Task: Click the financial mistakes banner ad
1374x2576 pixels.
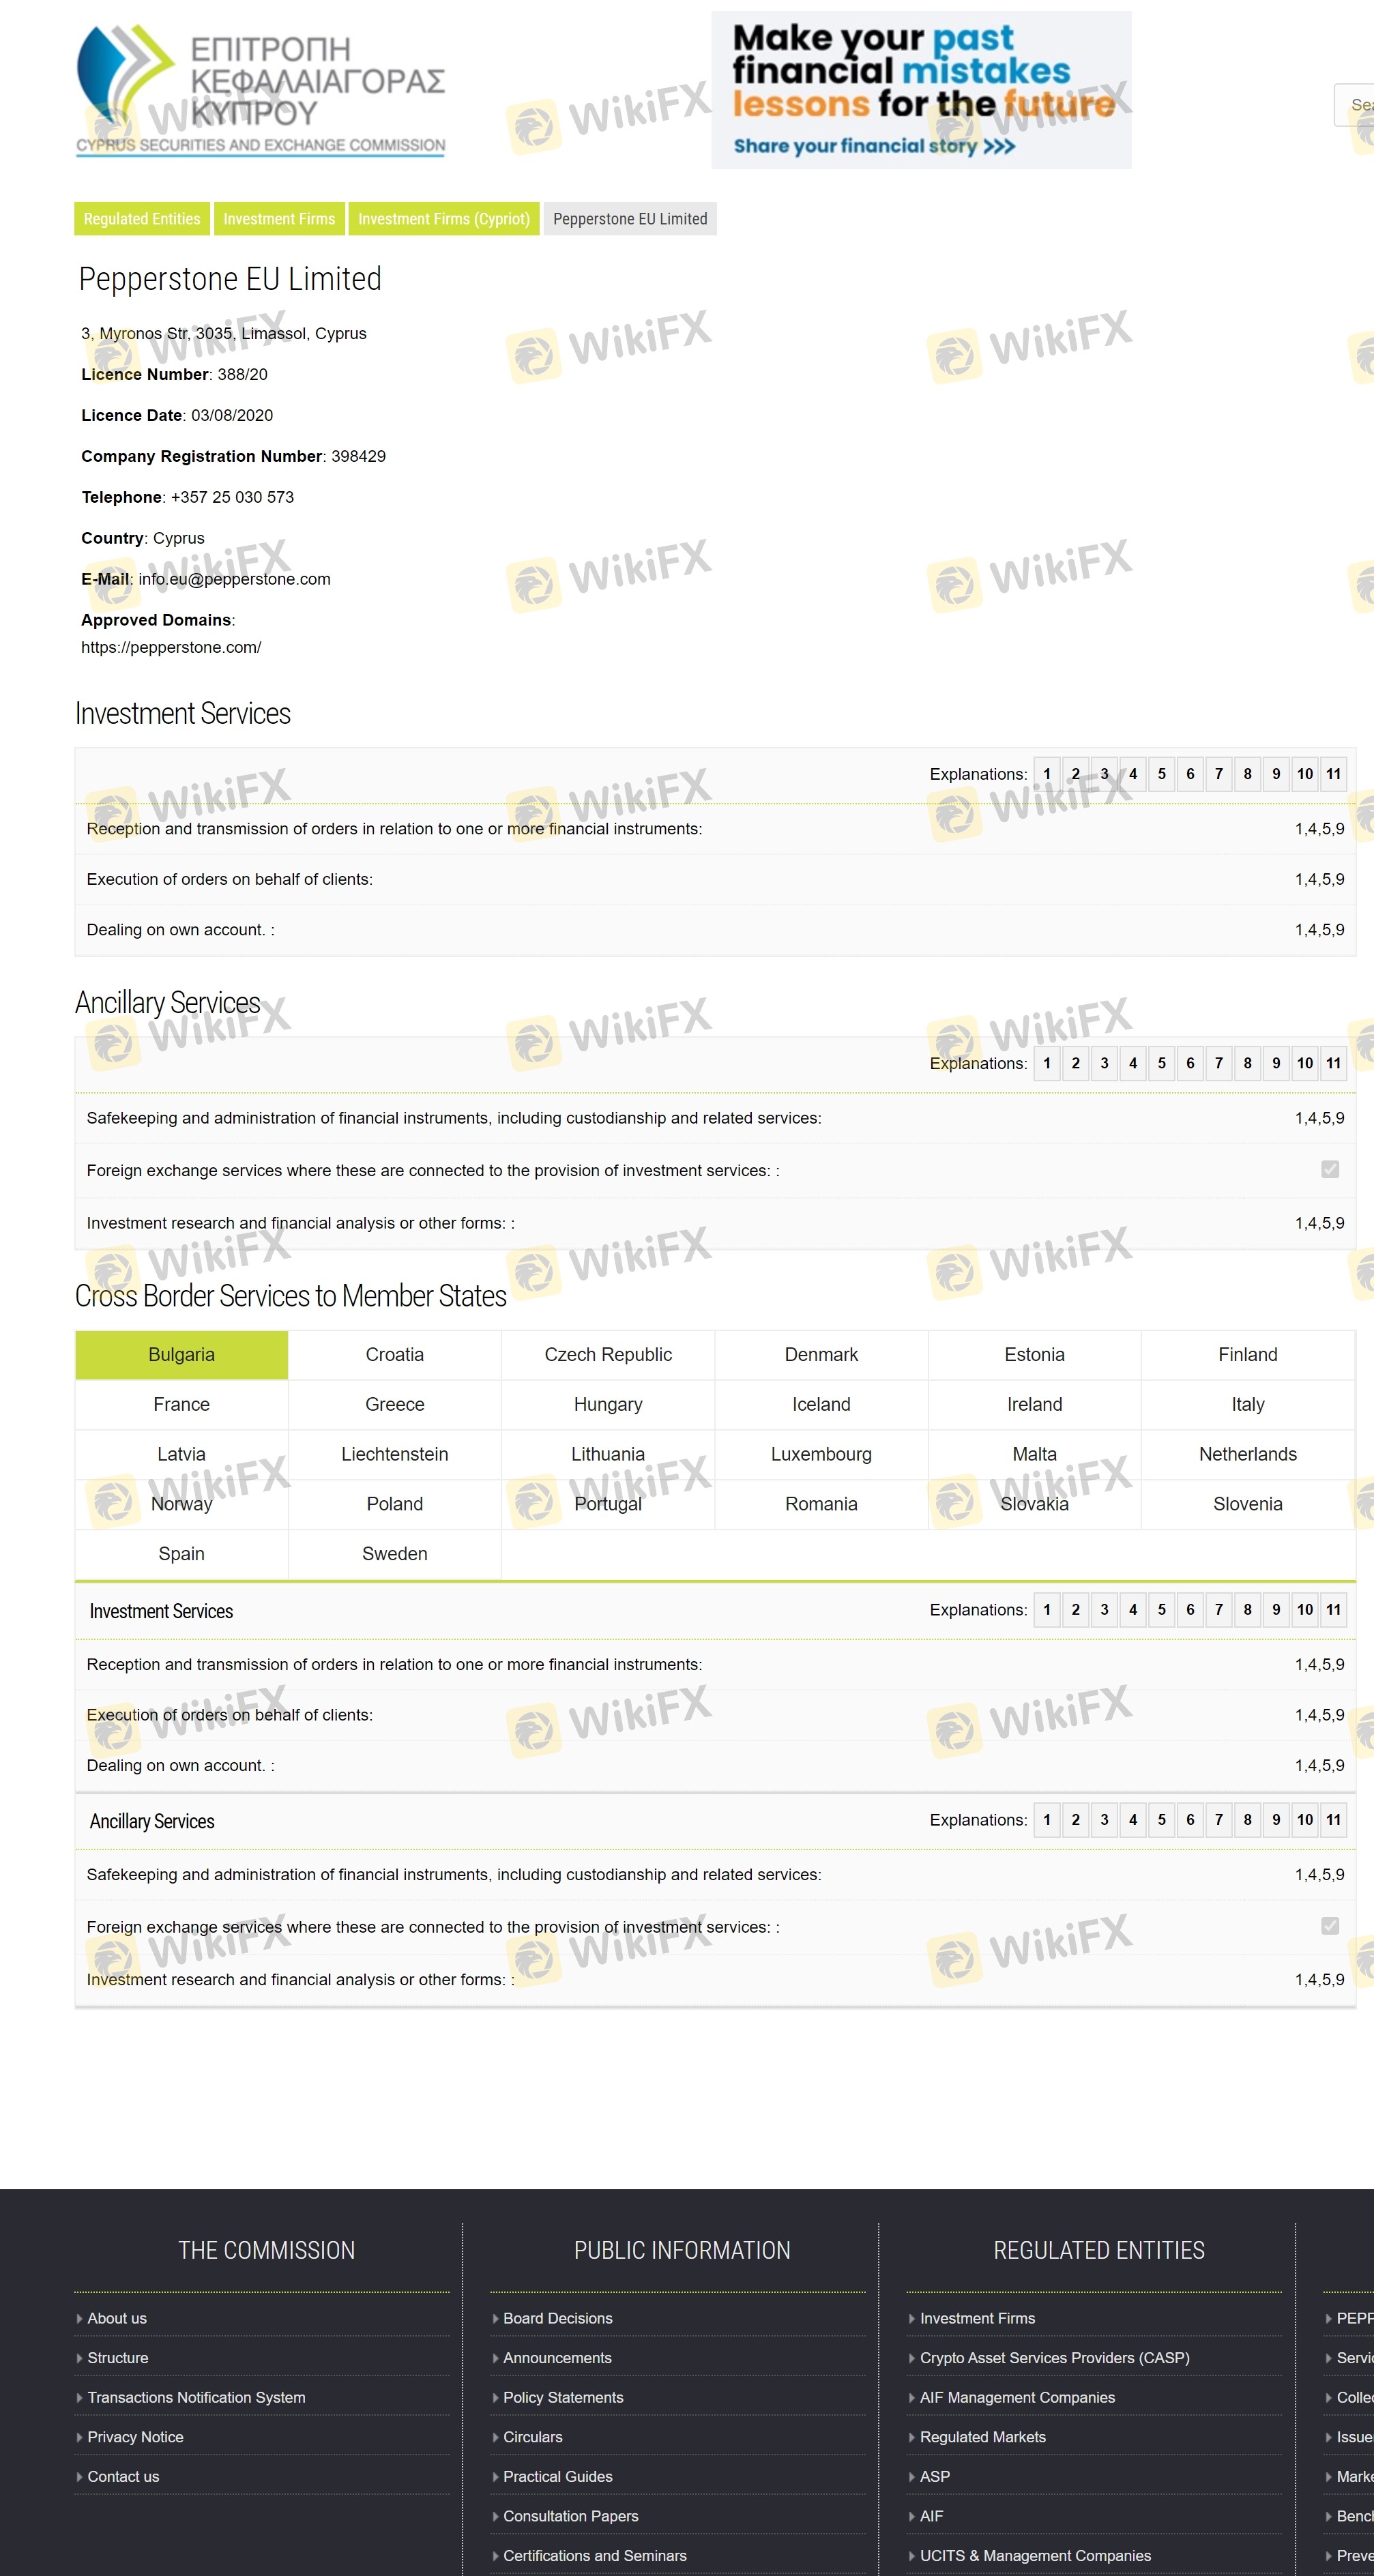Action: [920, 90]
